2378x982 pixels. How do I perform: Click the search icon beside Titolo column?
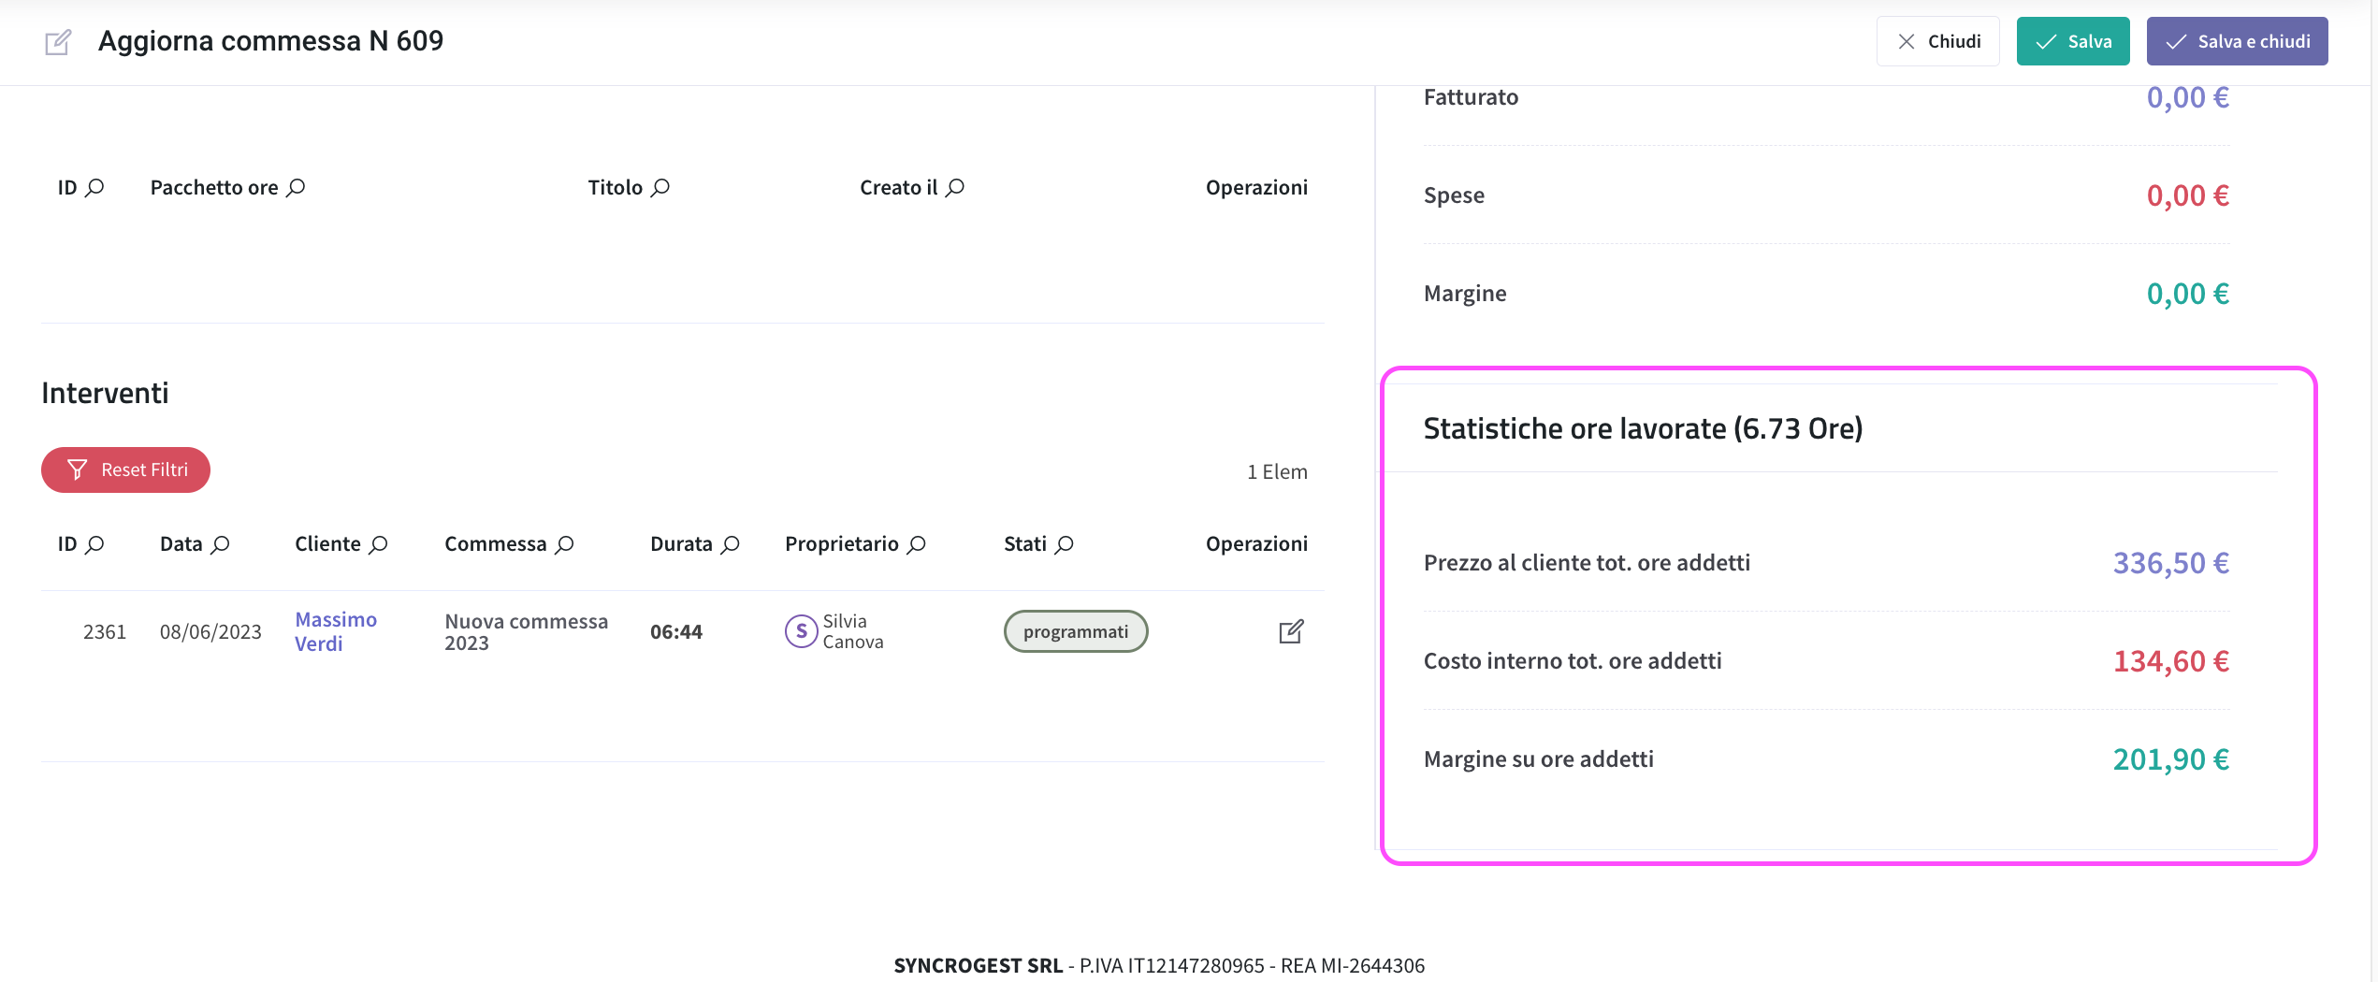(660, 188)
